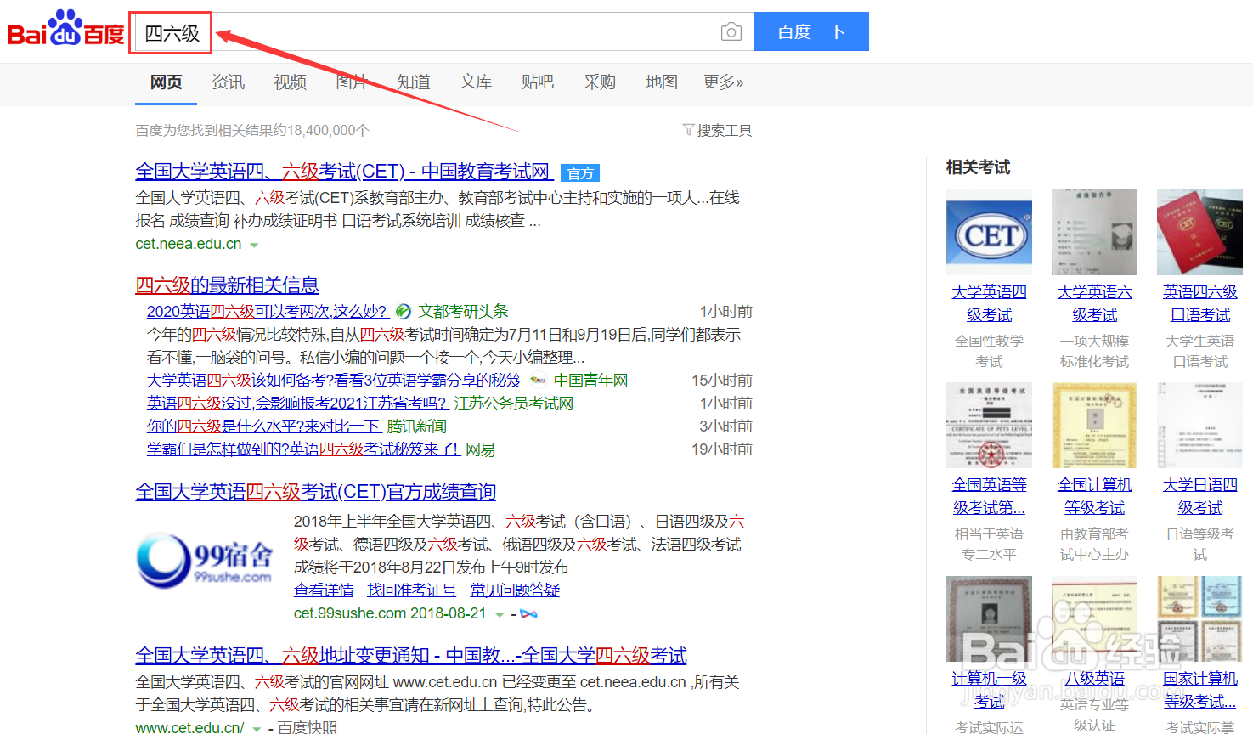1253x734 pixels.
Task: Open the 英语四六级口语考试 related exam link
Action: click(1199, 303)
